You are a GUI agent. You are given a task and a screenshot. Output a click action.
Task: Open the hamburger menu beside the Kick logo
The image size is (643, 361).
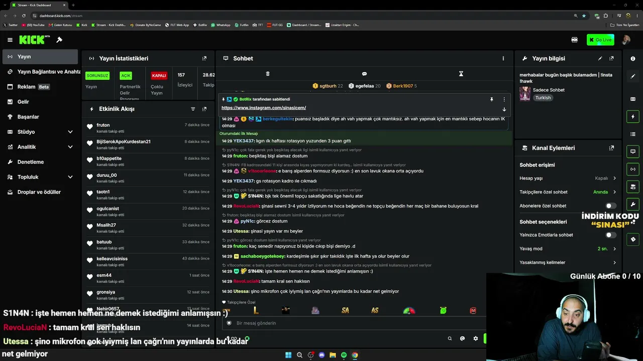coord(10,40)
